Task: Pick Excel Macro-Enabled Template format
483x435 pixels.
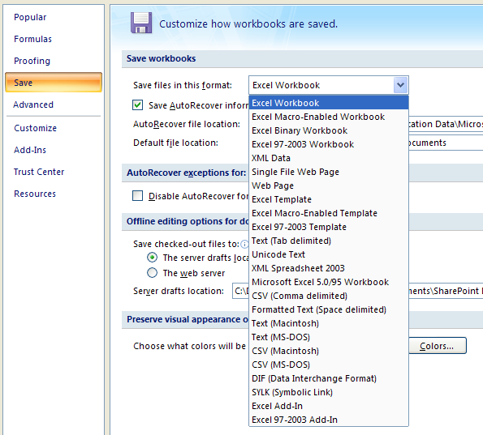Action: (x=329, y=213)
